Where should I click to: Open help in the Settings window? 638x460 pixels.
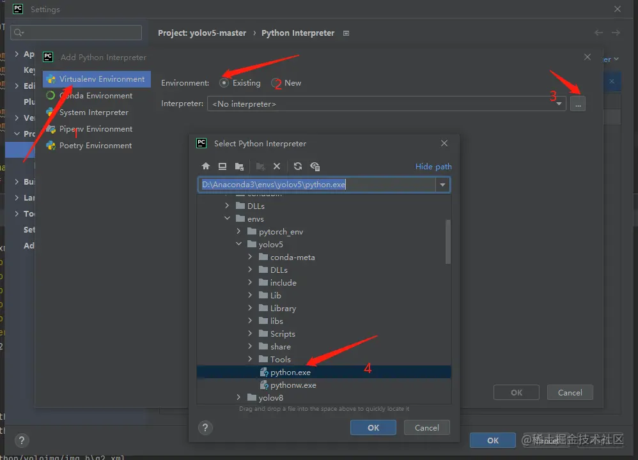(22, 440)
